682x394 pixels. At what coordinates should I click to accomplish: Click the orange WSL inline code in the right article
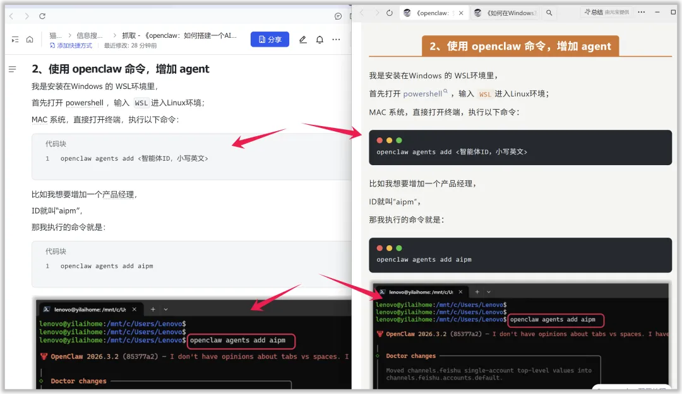click(x=485, y=94)
